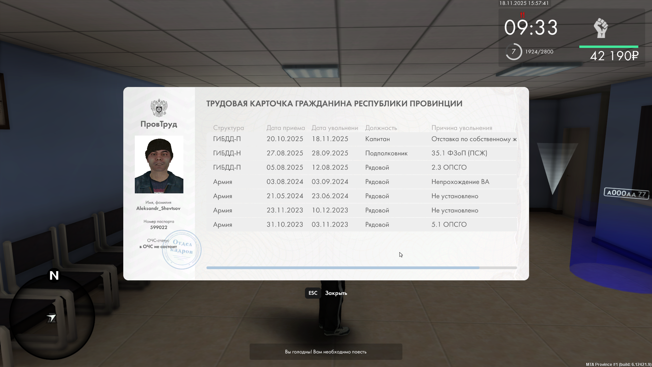Screen dimensions: 652x367
Task: Select the Армия row with Непрохождение ВА
Action: point(361,182)
